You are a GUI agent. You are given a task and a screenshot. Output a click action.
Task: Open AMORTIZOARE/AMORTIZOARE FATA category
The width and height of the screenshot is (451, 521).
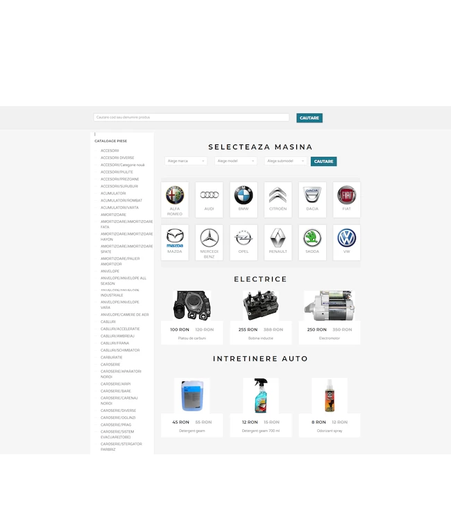point(126,224)
